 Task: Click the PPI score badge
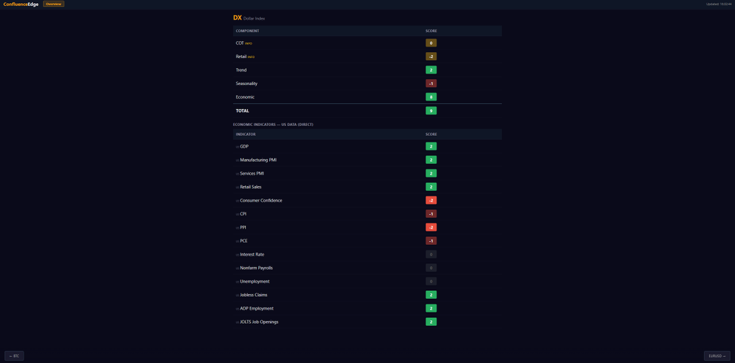(x=431, y=227)
